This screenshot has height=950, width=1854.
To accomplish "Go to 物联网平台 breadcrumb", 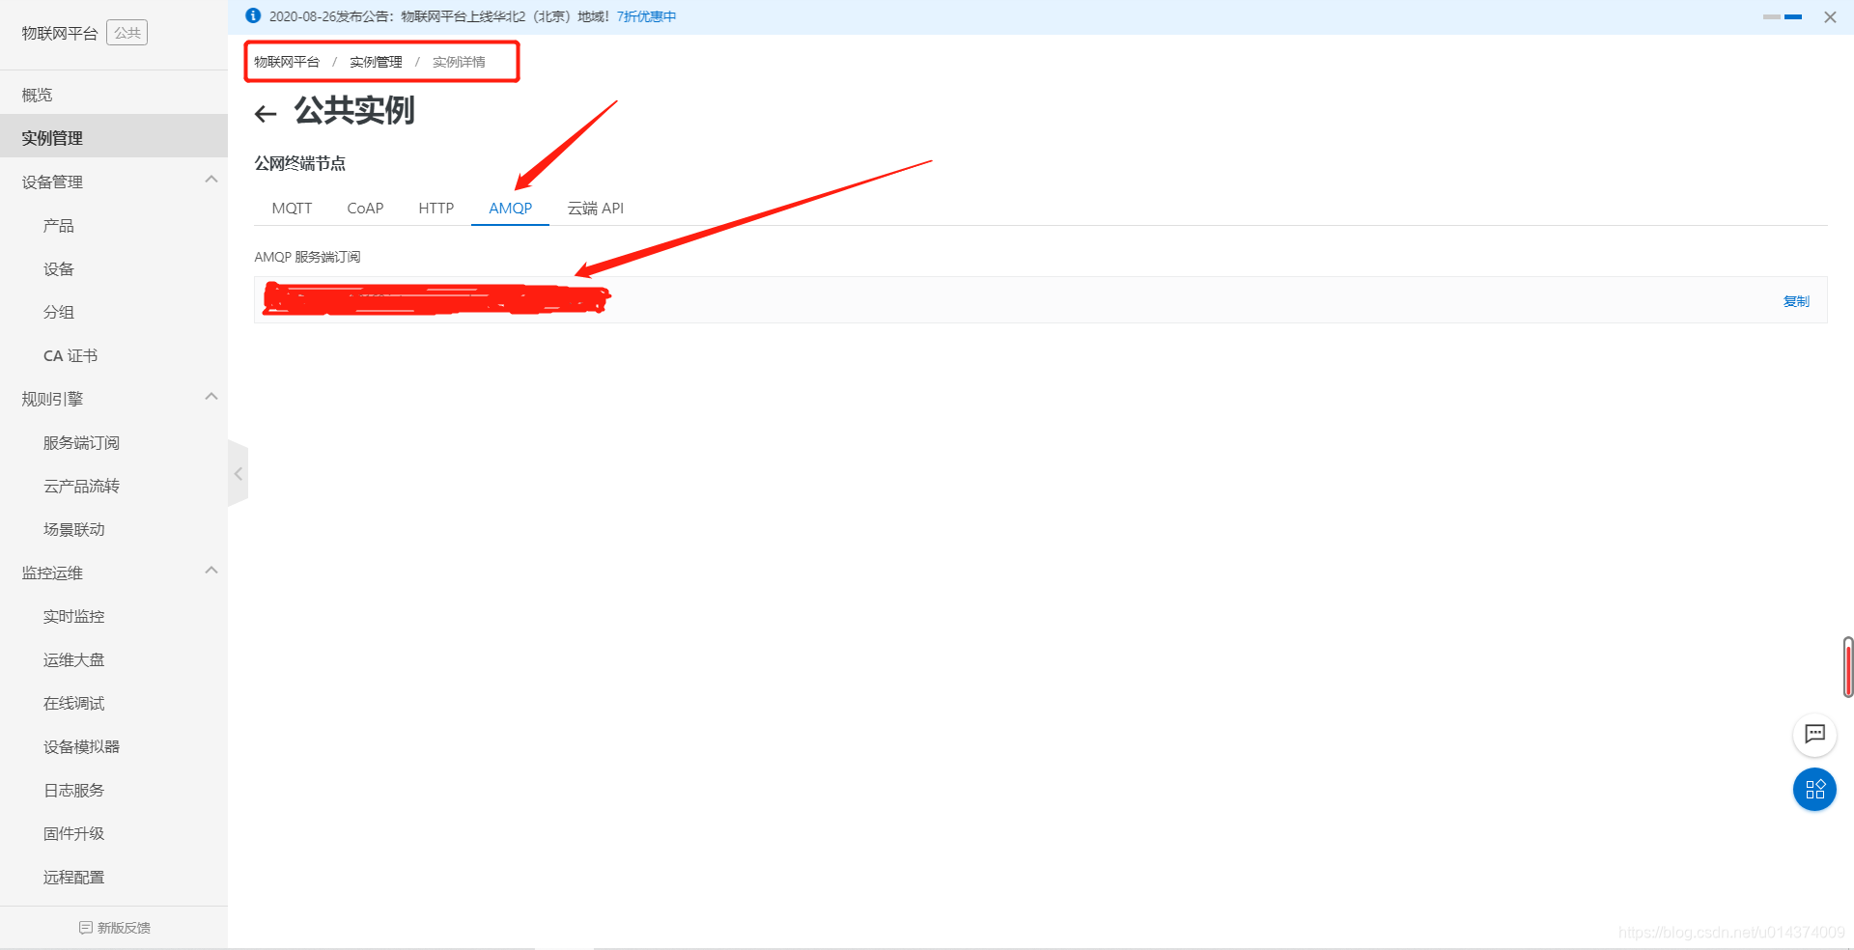I will click(287, 62).
